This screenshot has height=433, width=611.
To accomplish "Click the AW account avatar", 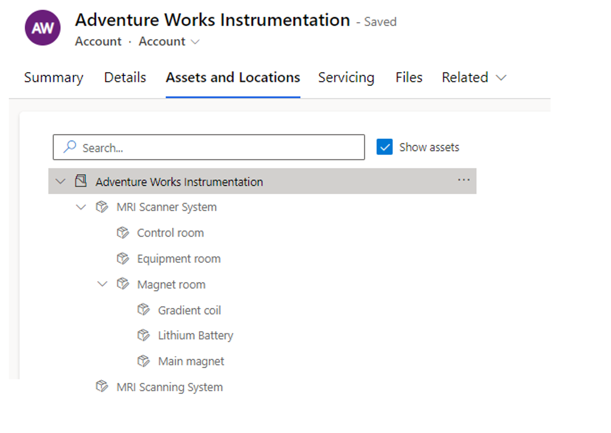I will tap(43, 28).
